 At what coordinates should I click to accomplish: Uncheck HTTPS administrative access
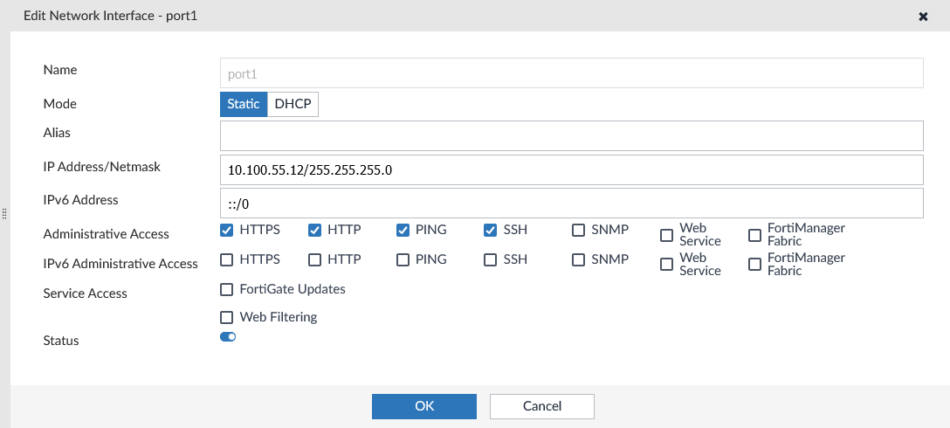227,231
